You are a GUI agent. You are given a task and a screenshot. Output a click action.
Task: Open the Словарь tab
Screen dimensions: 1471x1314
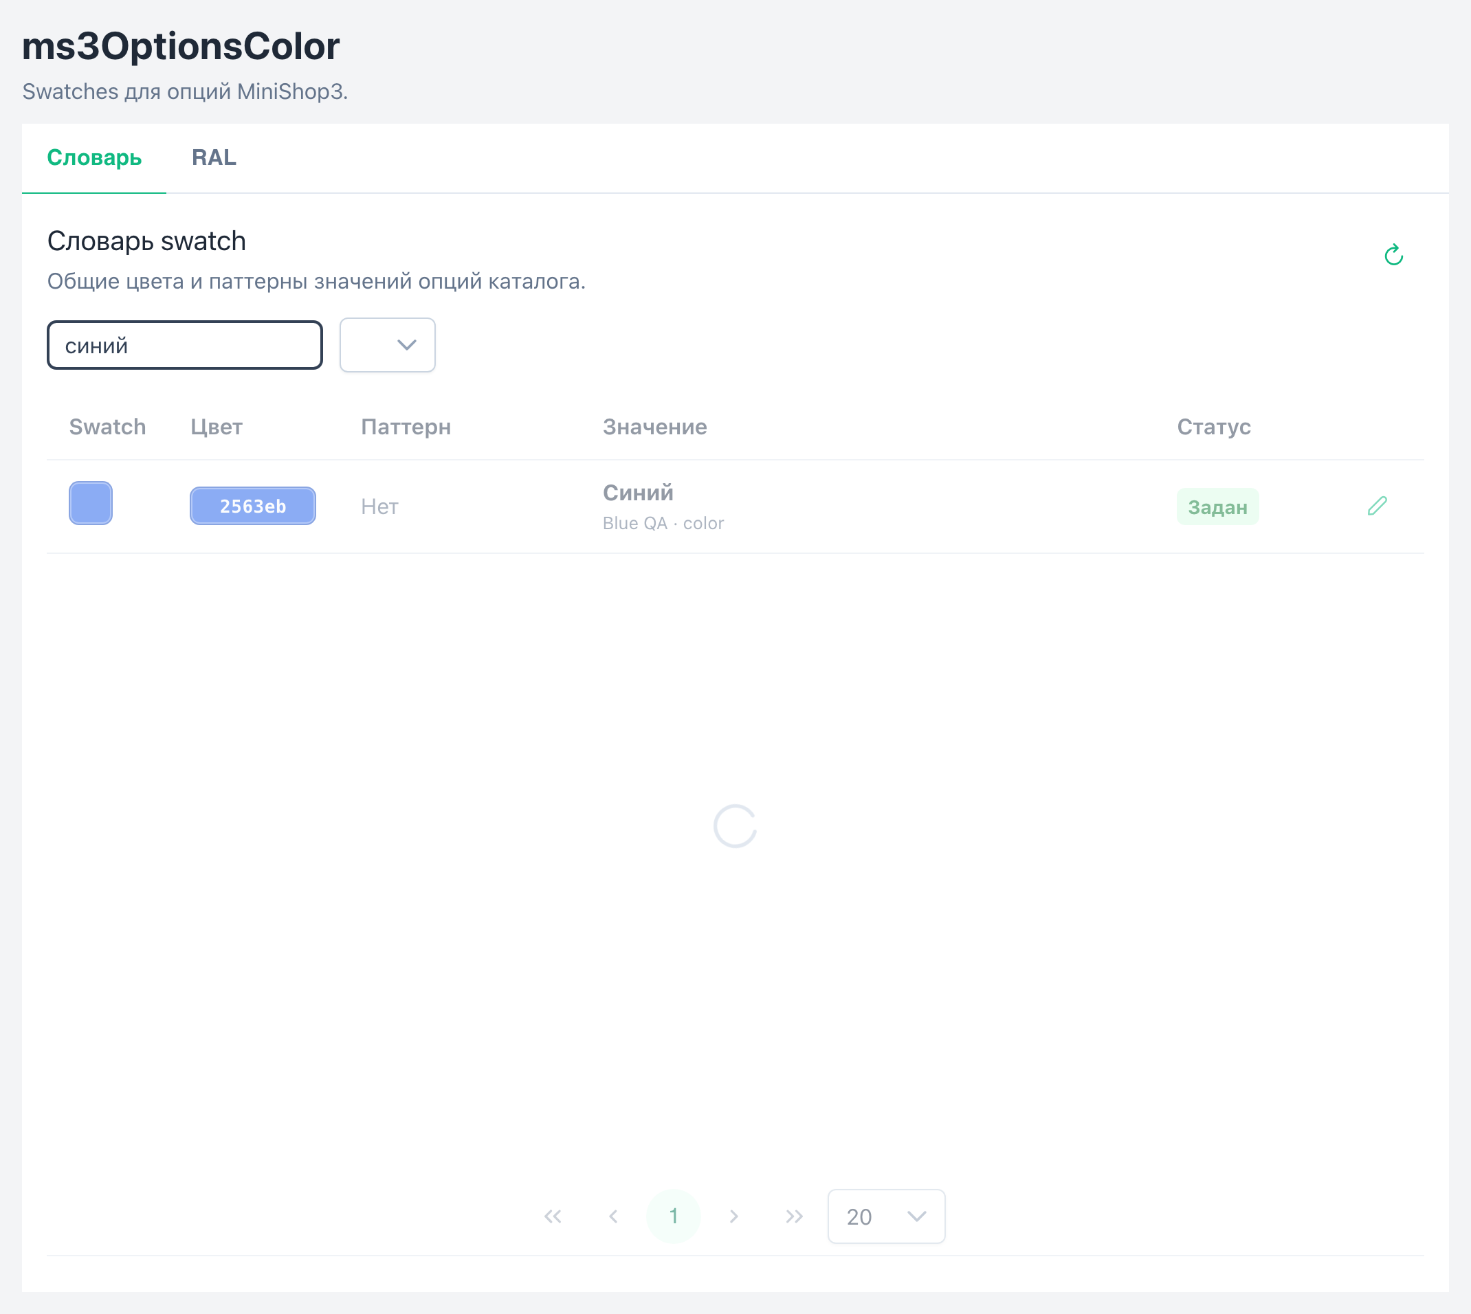tap(94, 157)
